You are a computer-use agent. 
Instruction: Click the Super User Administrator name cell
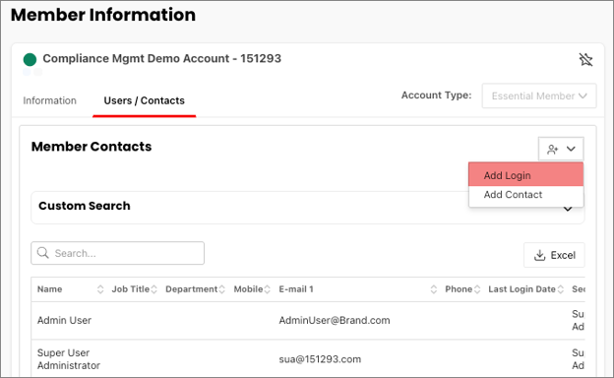(69, 359)
